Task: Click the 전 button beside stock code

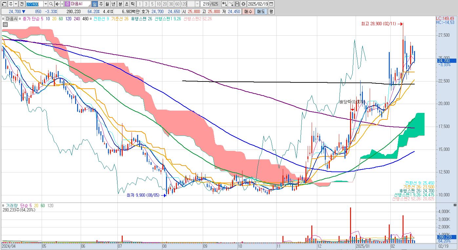Action: pyautogui.click(x=22, y=4)
